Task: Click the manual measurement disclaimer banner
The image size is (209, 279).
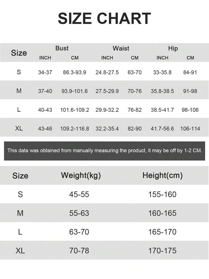Action: (x=105, y=151)
